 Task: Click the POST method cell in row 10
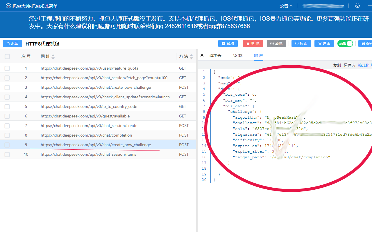[x=184, y=155]
